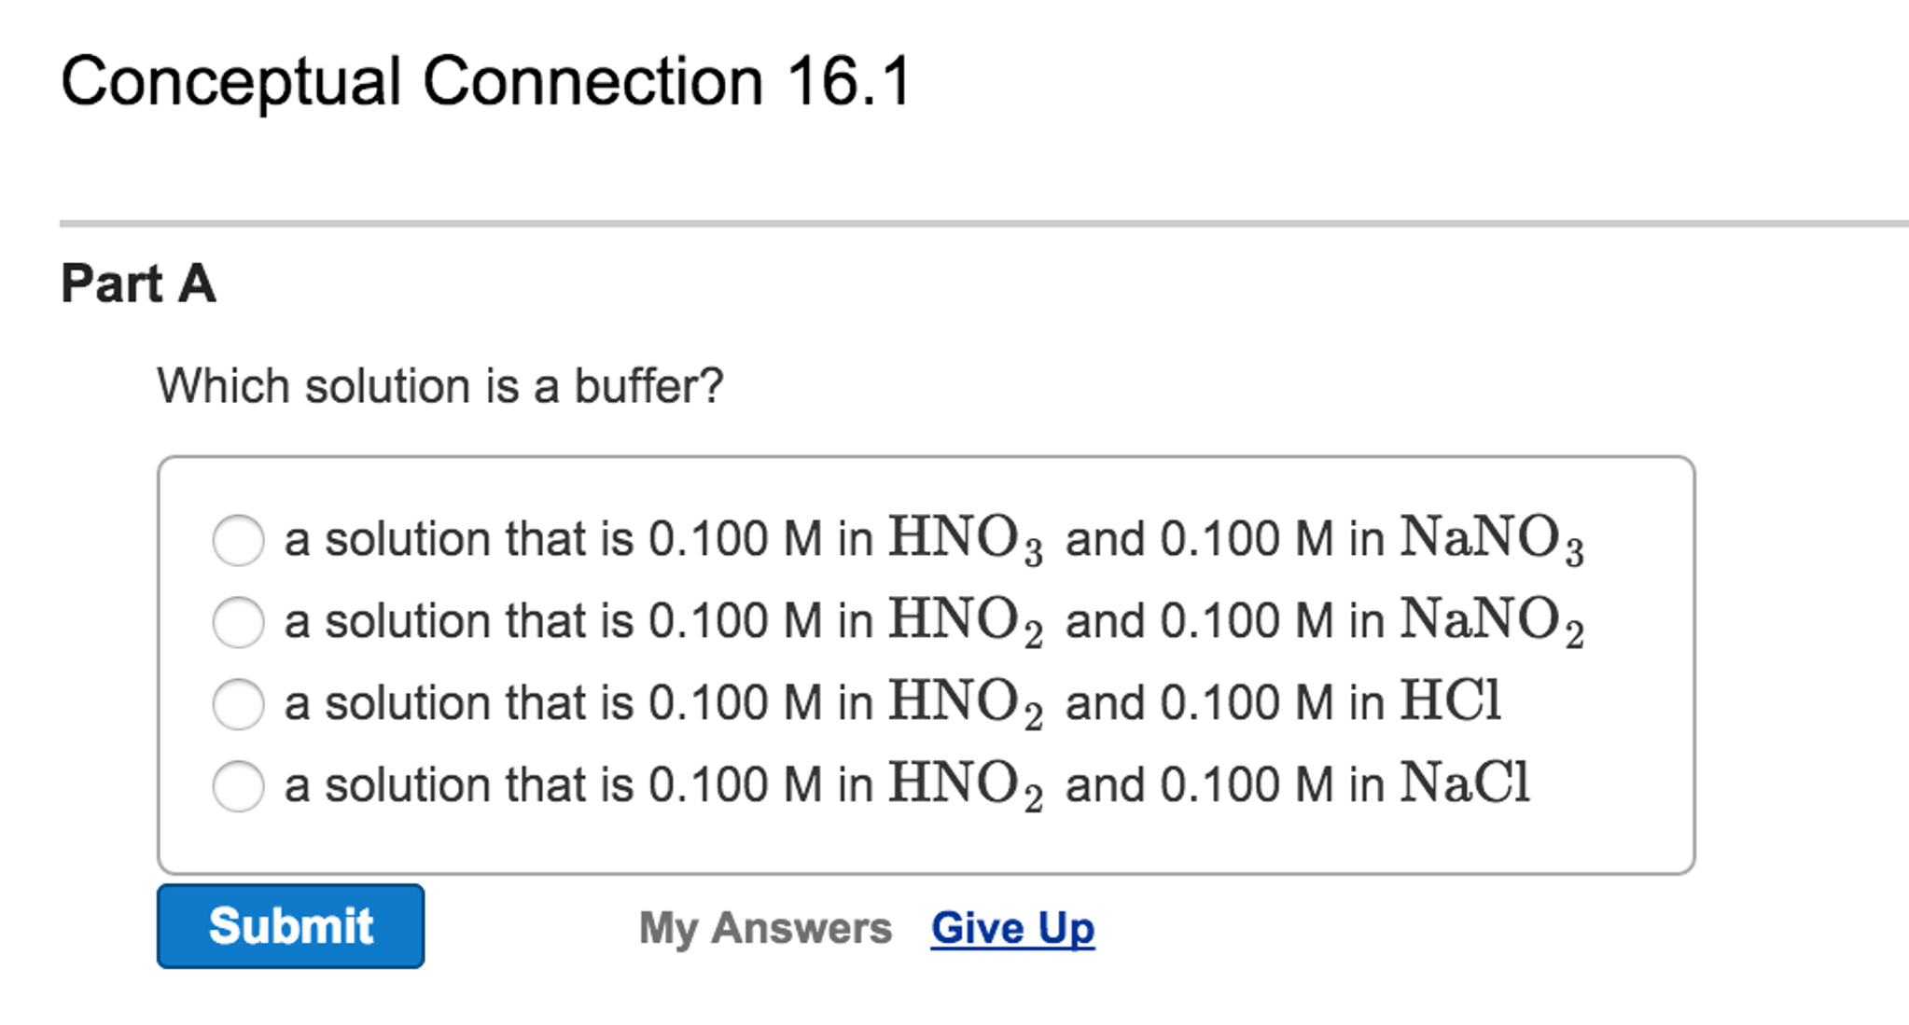The height and width of the screenshot is (1025, 1909).
Task: Choose the HNO2 and NaCl radio button
Action: (x=238, y=786)
